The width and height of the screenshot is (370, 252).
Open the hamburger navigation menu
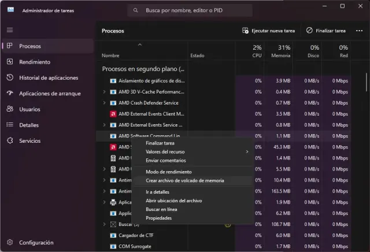point(10,29)
